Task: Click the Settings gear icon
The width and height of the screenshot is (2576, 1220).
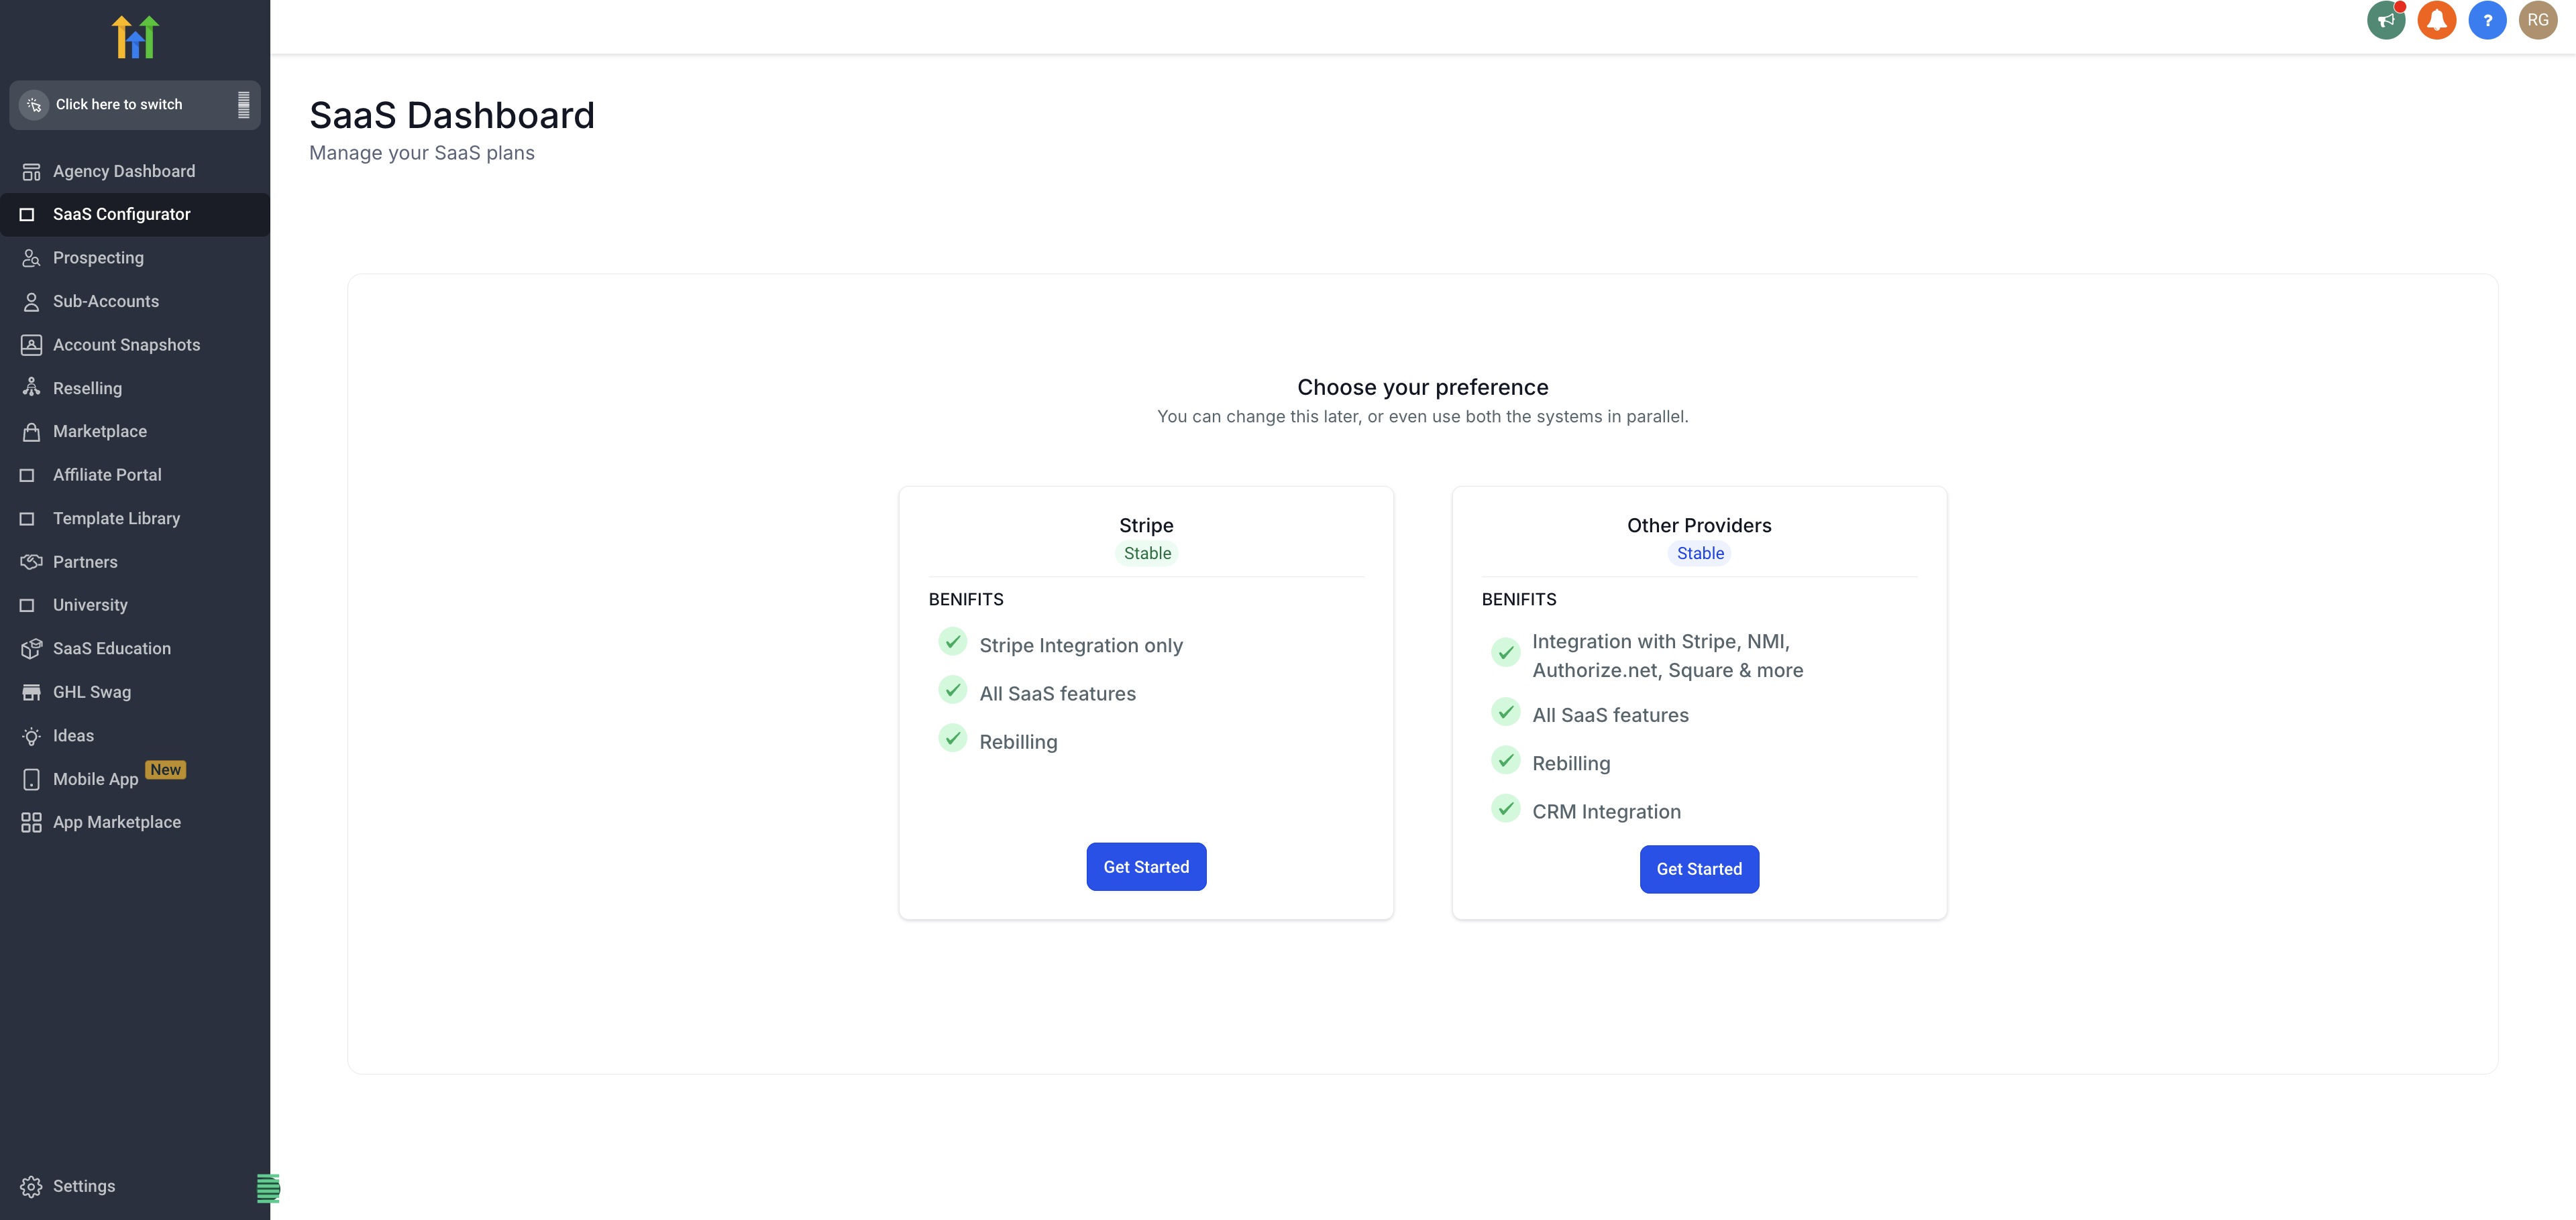Action: click(x=31, y=1186)
